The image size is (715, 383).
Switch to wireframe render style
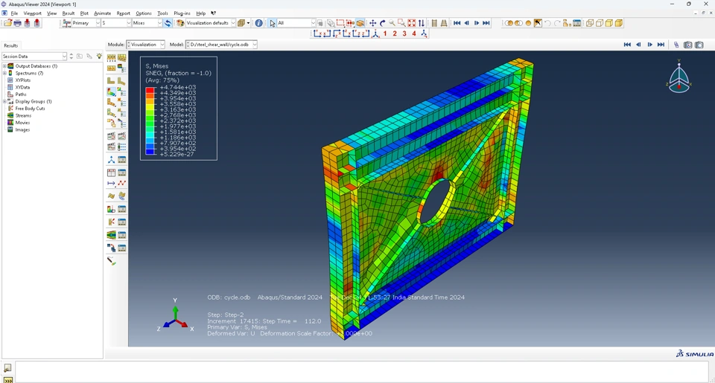pos(590,23)
